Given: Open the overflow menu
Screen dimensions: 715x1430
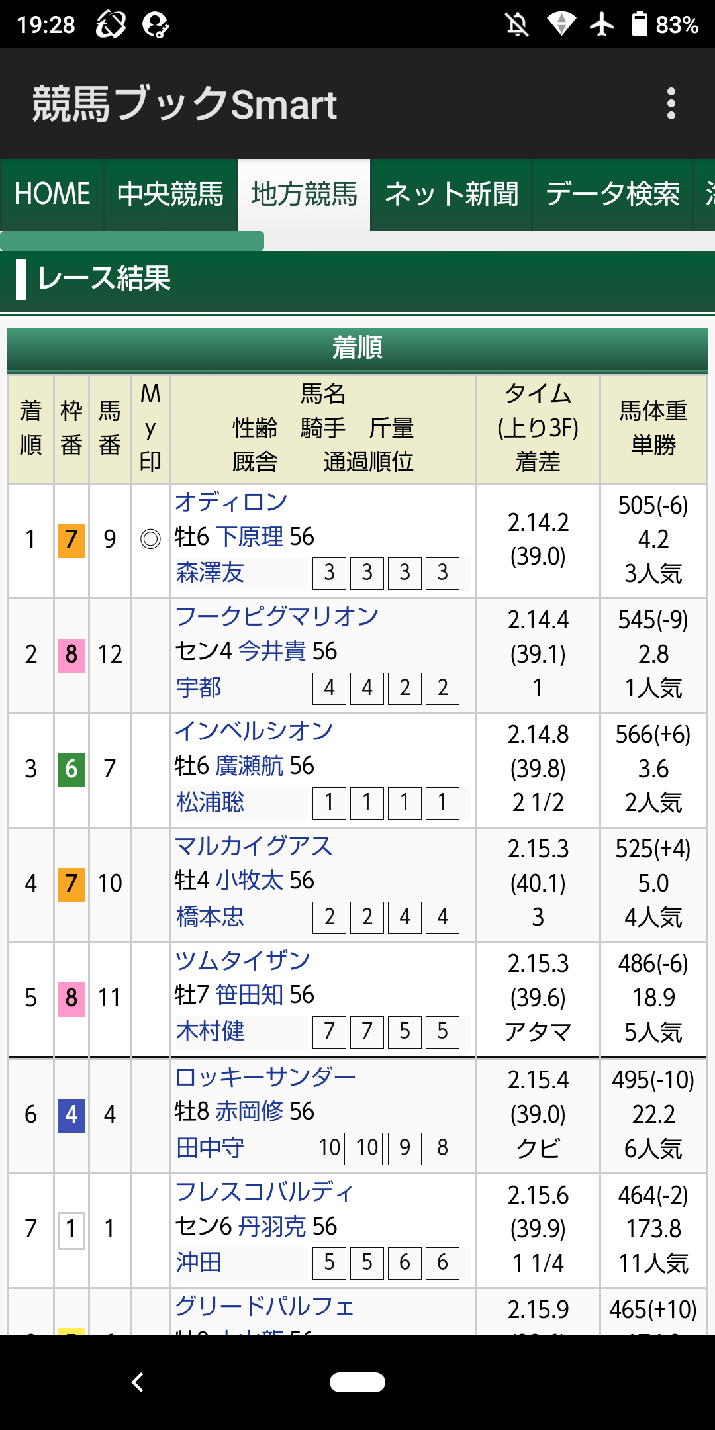Looking at the screenshot, I should coord(673,104).
